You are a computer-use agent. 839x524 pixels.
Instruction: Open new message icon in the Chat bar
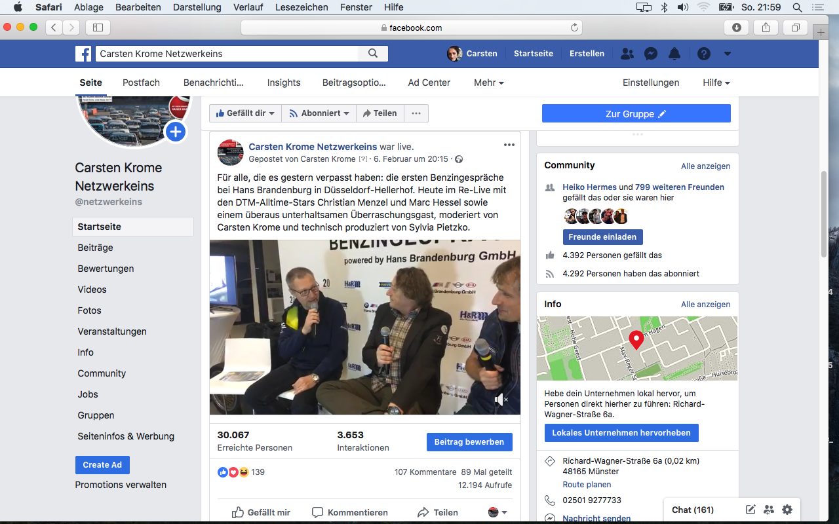pos(751,510)
